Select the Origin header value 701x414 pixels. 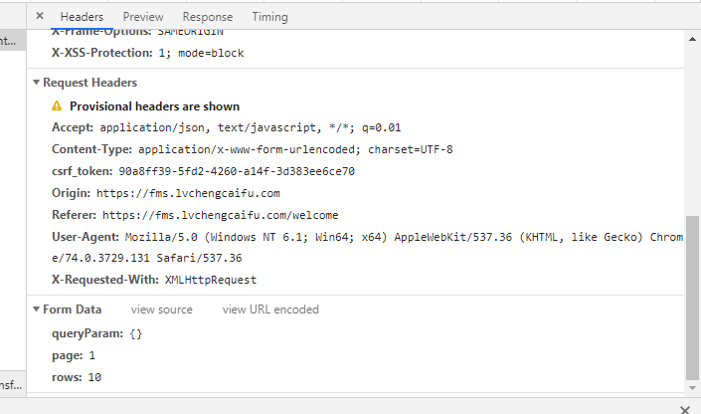click(x=191, y=193)
